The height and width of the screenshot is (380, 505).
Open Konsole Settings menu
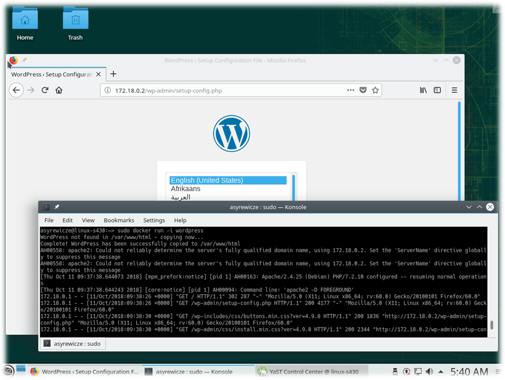coord(154,220)
